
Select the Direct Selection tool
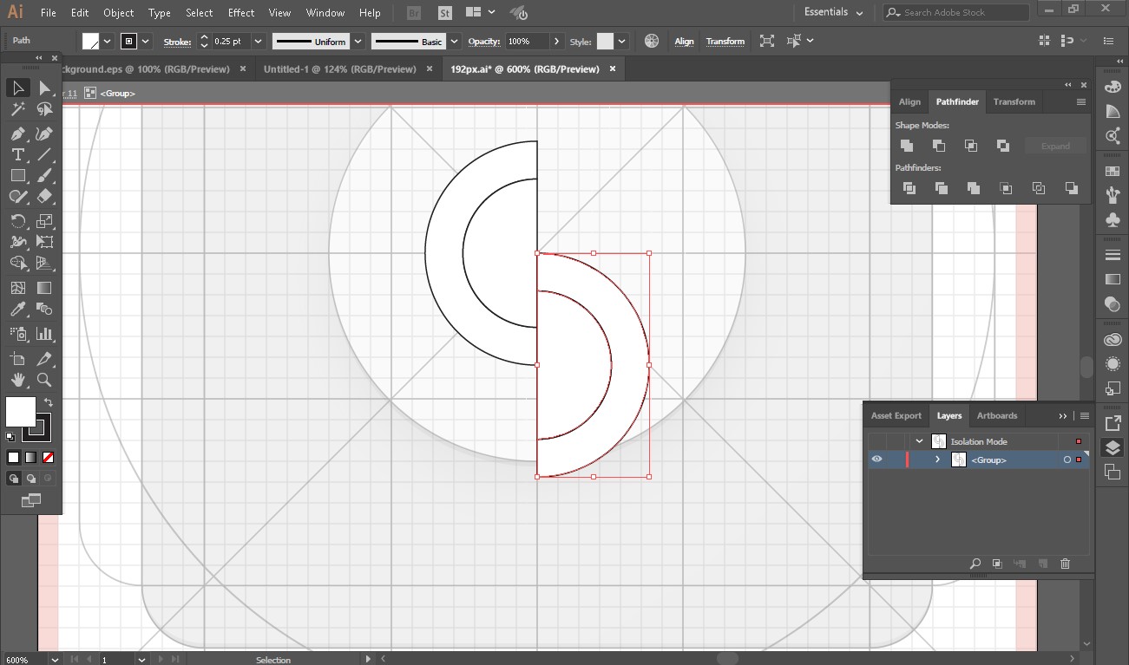click(x=44, y=88)
